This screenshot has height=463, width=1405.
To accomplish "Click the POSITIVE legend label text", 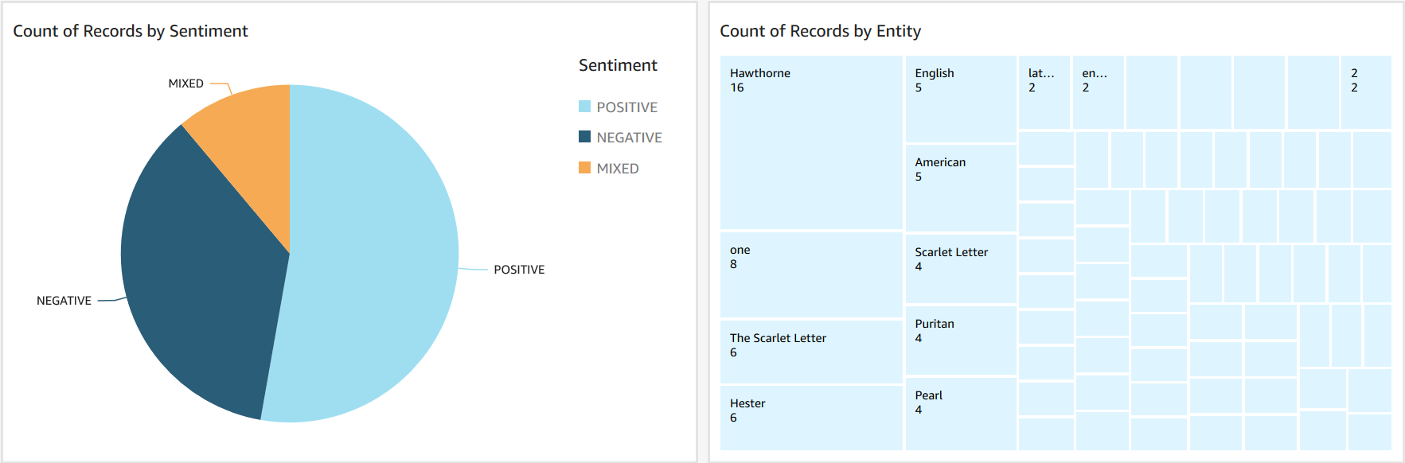I will tap(627, 107).
